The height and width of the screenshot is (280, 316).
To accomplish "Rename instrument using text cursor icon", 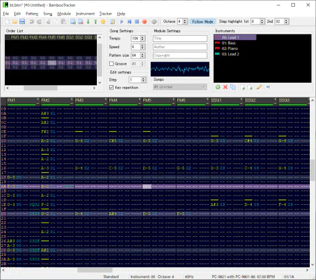I will (268, 87).
